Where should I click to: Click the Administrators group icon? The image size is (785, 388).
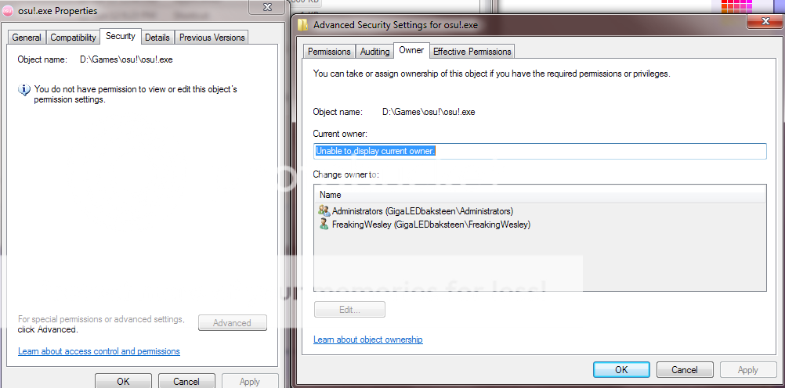(x=324, y=210)
